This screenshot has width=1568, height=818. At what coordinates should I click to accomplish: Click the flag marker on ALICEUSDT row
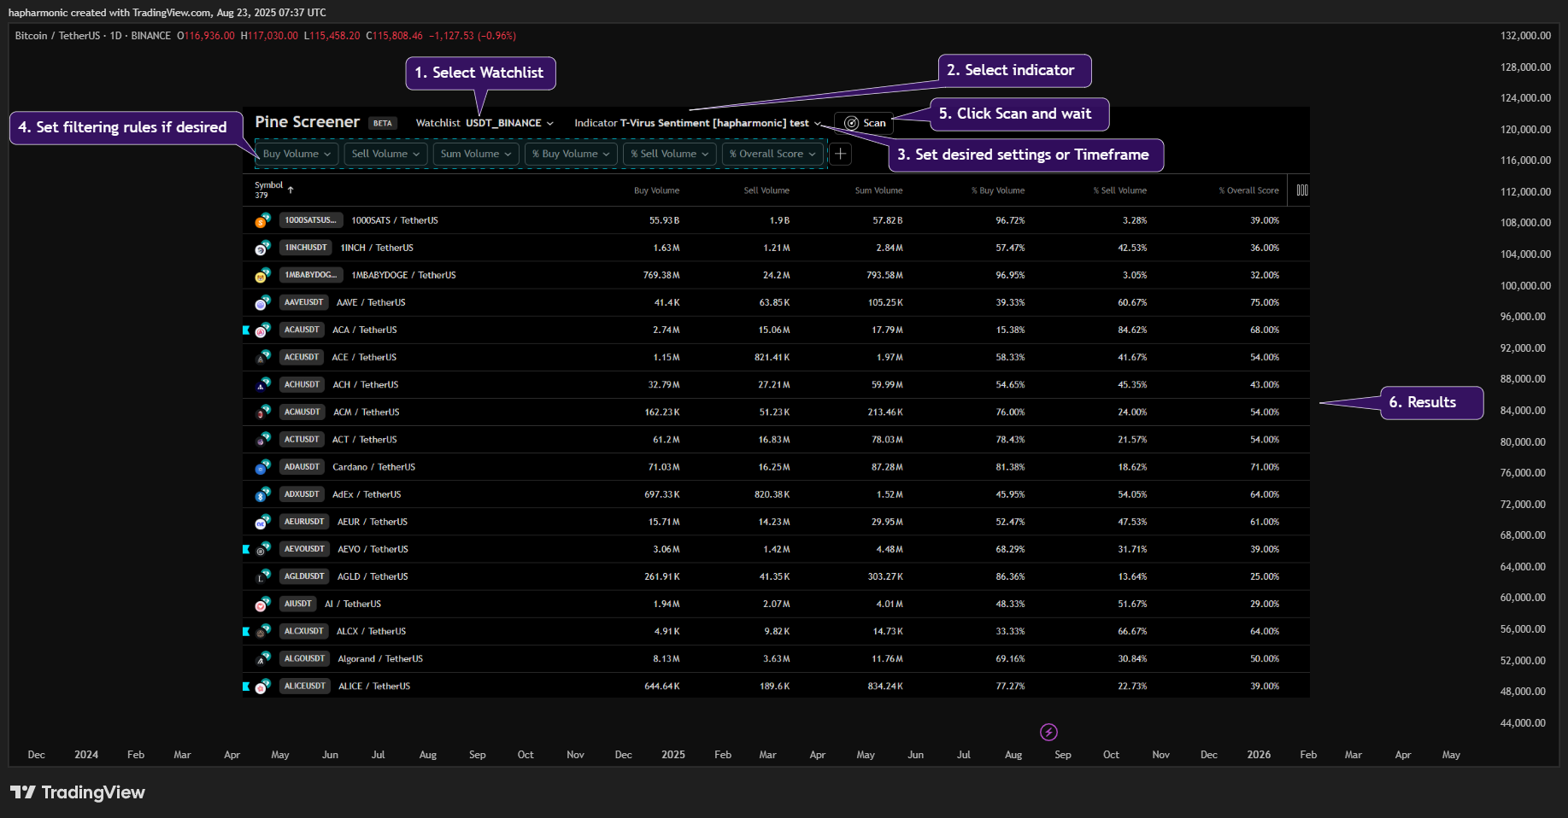click(246, 686)
